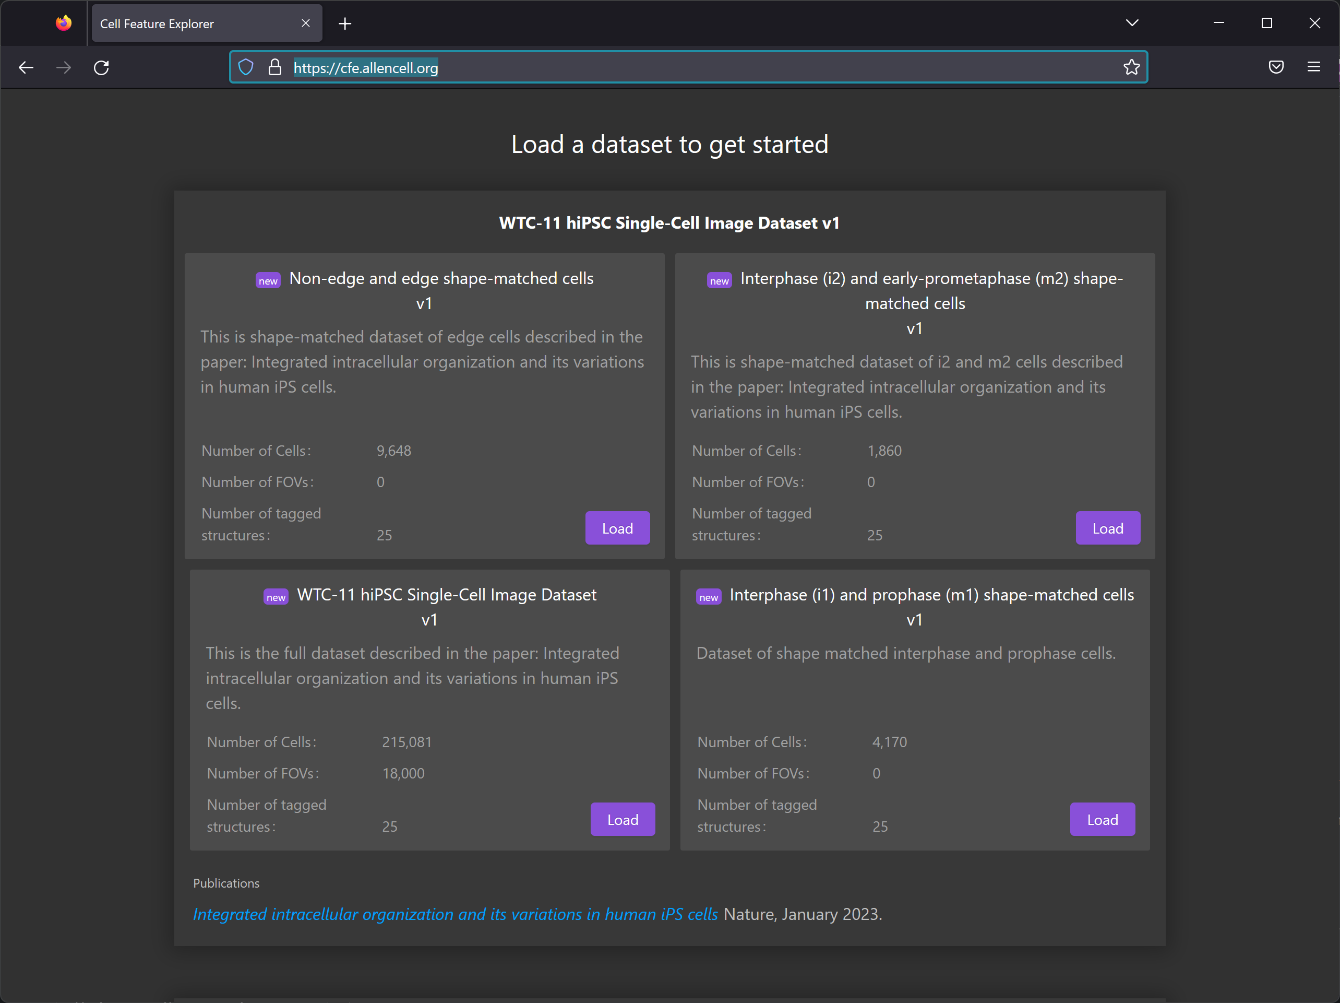Load the full WTC-11 hiPSC Single-Cell dataset
This screenshot has width=1340, height=1003.
[622, 819]
